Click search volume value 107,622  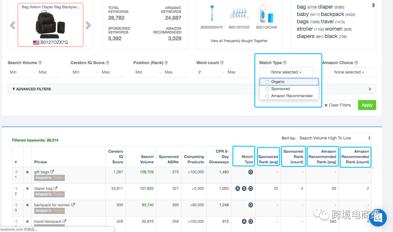click(147, 188)
